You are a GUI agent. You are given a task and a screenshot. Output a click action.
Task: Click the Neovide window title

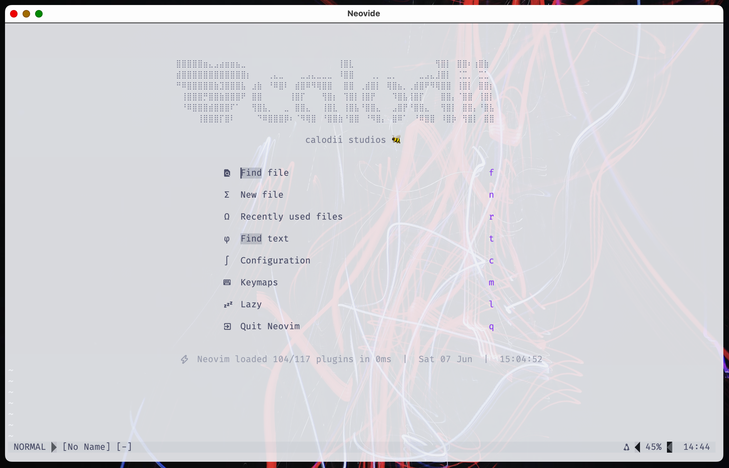click(364, 13)
